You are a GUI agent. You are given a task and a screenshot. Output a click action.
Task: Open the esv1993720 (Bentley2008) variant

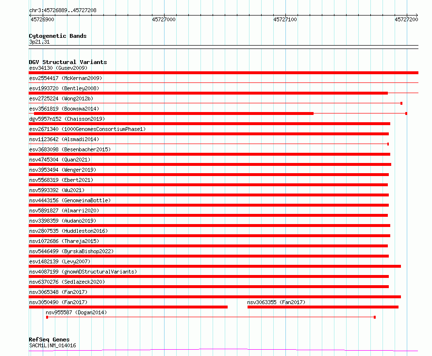pyautogui.click(x=64, y=88)
